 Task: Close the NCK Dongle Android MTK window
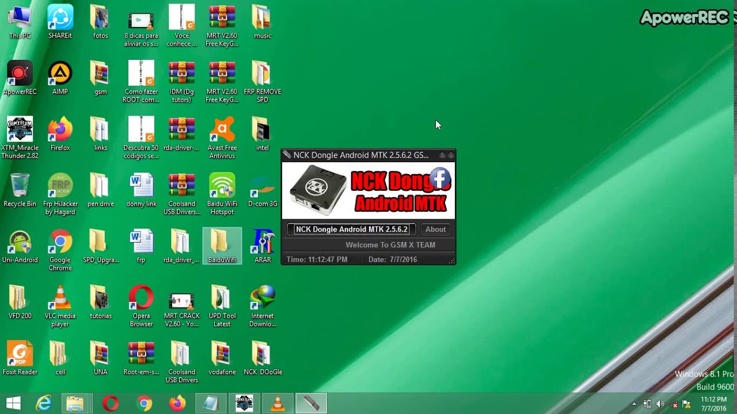coord(451,155)
